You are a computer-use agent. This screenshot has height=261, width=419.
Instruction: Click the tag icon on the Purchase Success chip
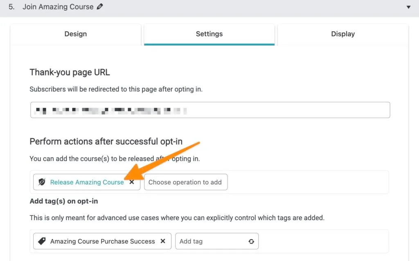(x=42, y=241)
